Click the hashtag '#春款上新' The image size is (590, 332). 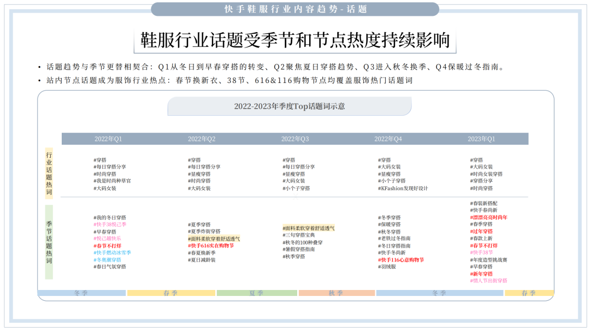tap(481, 239)
